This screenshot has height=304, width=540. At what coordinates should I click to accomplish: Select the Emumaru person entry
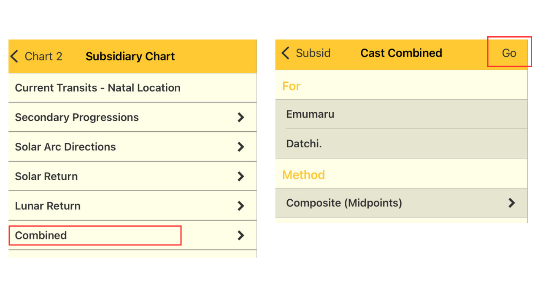point(310,114)
